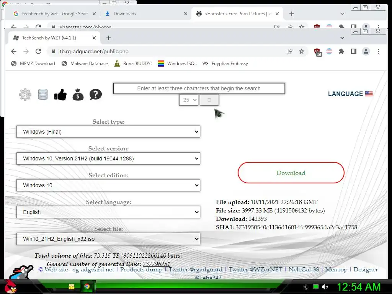Close the Downloads tab
The height and width of the screenshot is (294, 392).
click(x=186, y=14)
